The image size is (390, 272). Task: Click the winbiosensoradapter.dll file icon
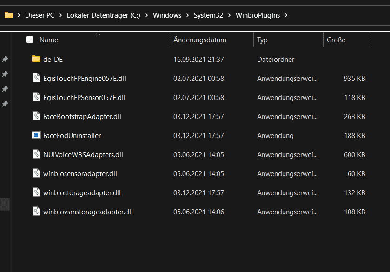[36, 173]
